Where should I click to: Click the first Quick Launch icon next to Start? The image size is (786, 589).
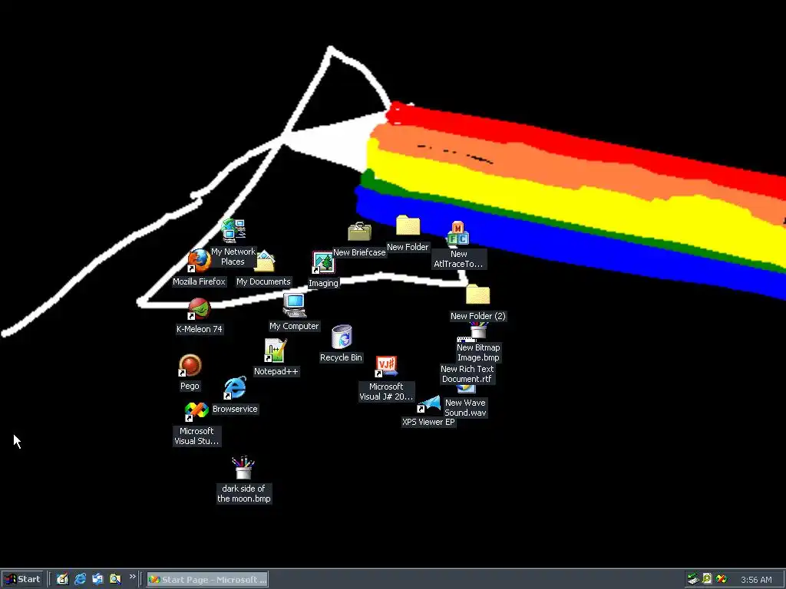pos(62,580)
